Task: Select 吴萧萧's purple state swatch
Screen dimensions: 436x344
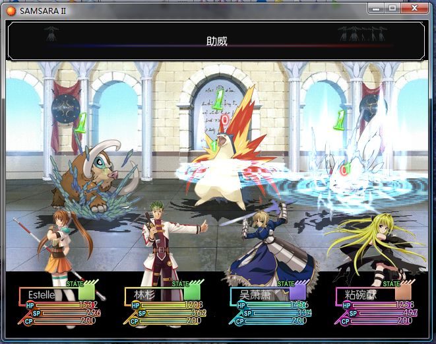Action: (x=297, y=292)
